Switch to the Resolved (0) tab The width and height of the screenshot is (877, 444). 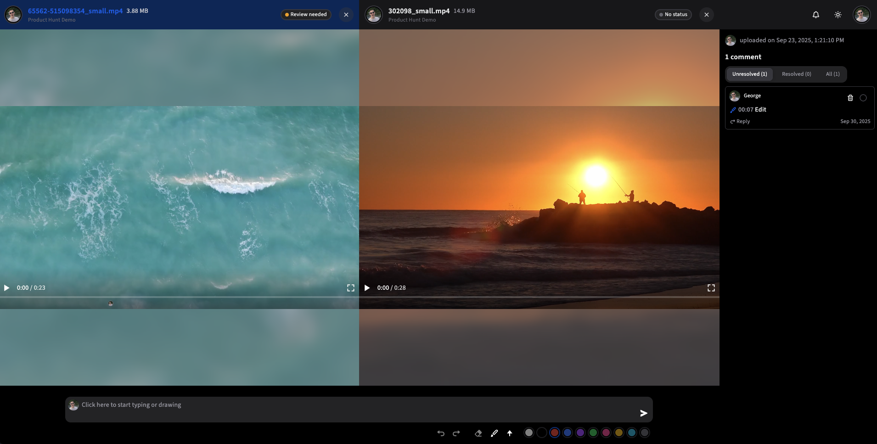(796, 74)
